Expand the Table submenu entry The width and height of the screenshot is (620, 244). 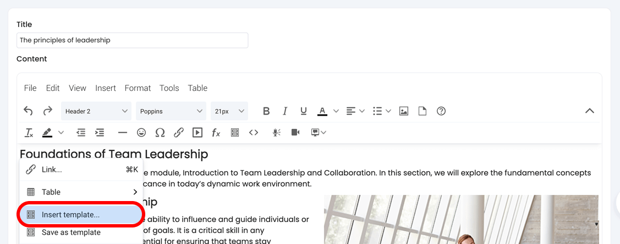point(81,192)
